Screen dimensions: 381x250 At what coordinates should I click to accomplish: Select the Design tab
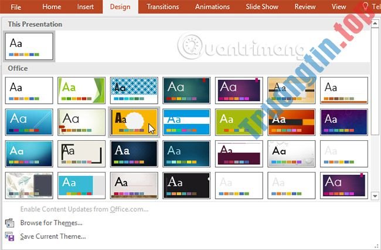point(120,6)
